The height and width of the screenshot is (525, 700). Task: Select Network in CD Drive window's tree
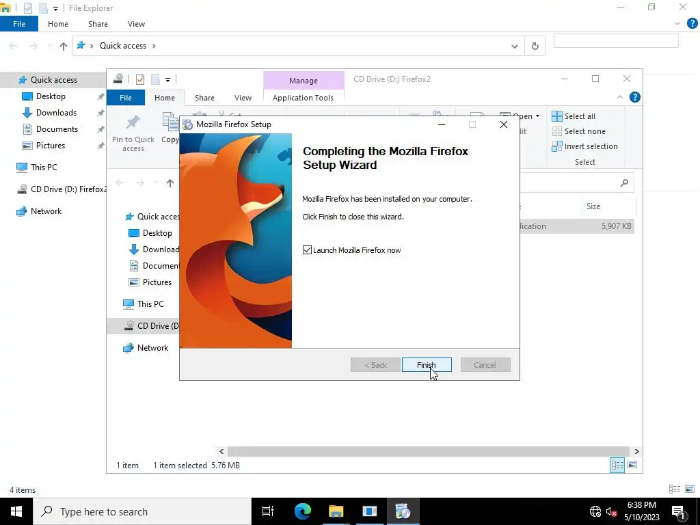(x=152, y=348)
